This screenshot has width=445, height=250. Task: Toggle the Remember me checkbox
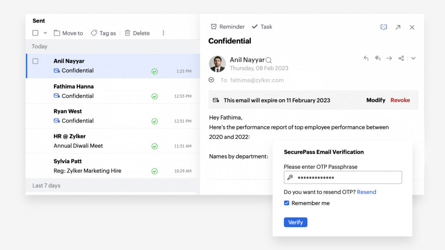[x=287, y=203]
